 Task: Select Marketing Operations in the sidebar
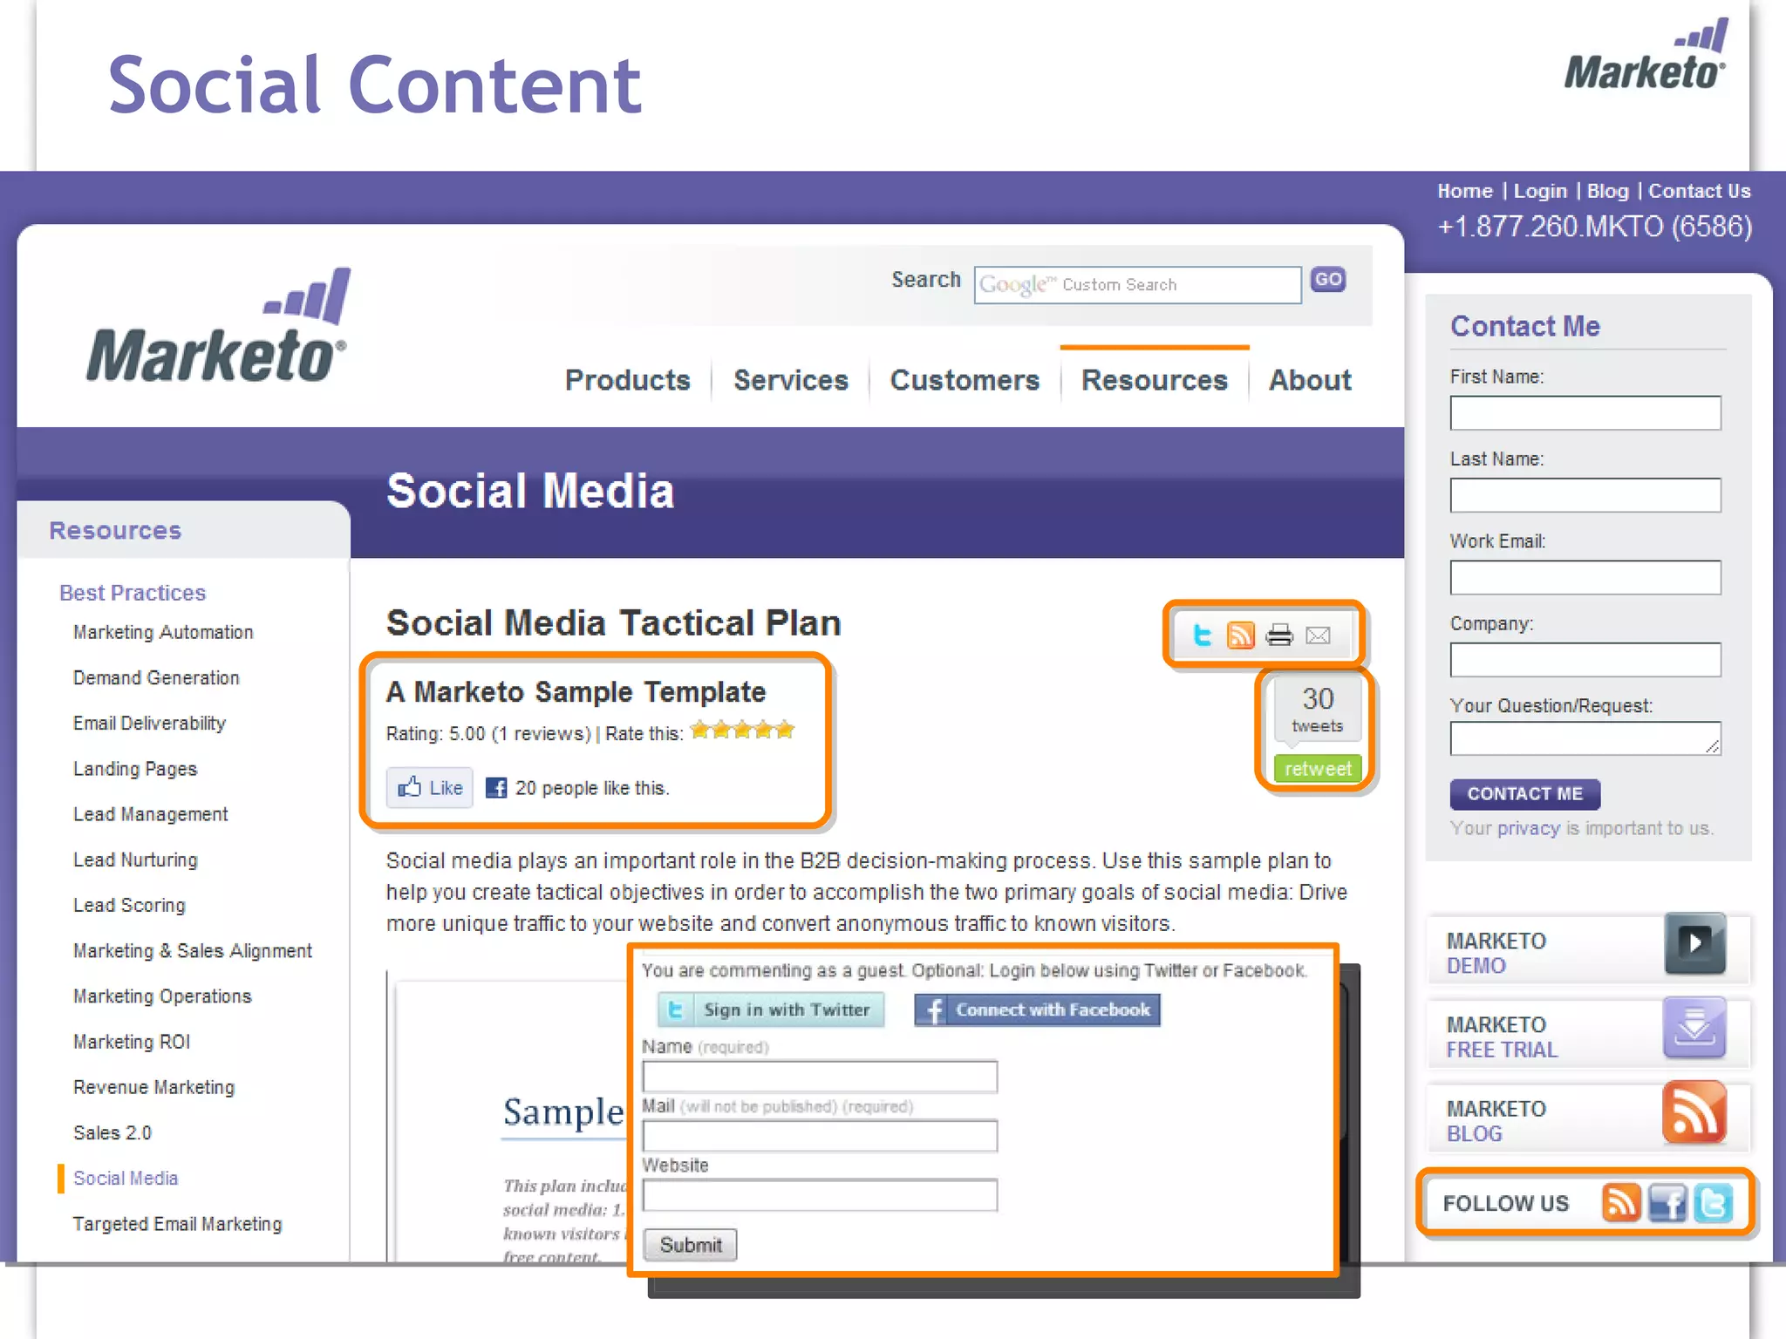point(162,996)
